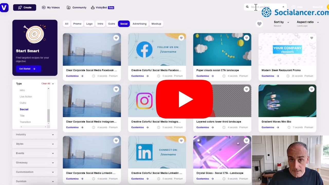
Task: Expand the Styles filter
Action: pyautogui.click(x=35, y=144)
